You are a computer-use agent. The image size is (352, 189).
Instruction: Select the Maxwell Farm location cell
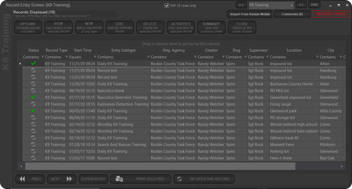[x=294, y=145]
